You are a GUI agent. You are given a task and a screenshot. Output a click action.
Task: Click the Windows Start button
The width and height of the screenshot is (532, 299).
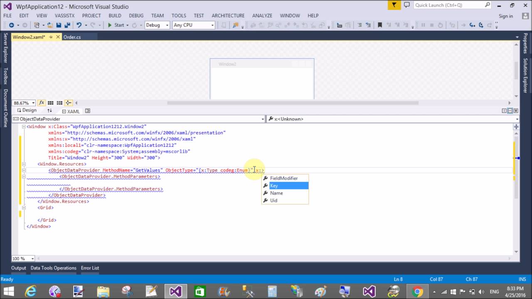tap(8, 291)
